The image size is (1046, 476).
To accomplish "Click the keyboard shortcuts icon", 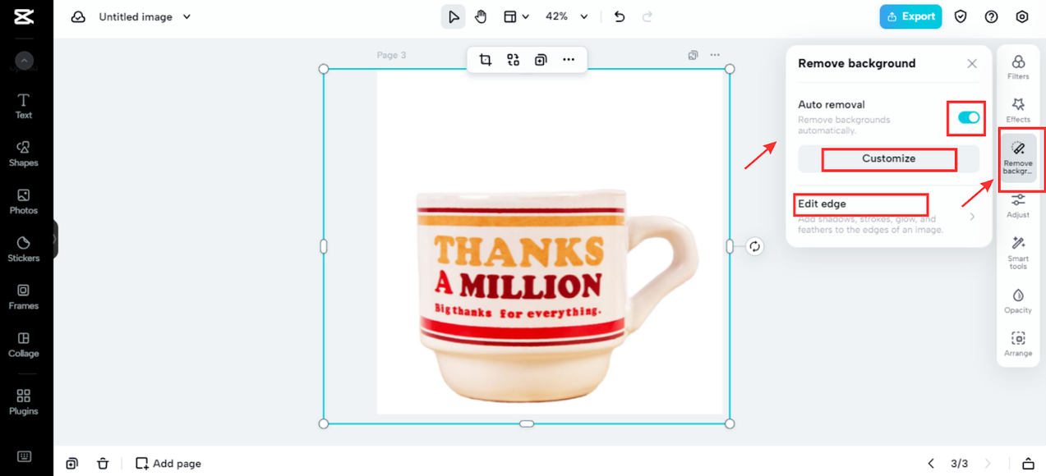I will click(x=24, y=456).
